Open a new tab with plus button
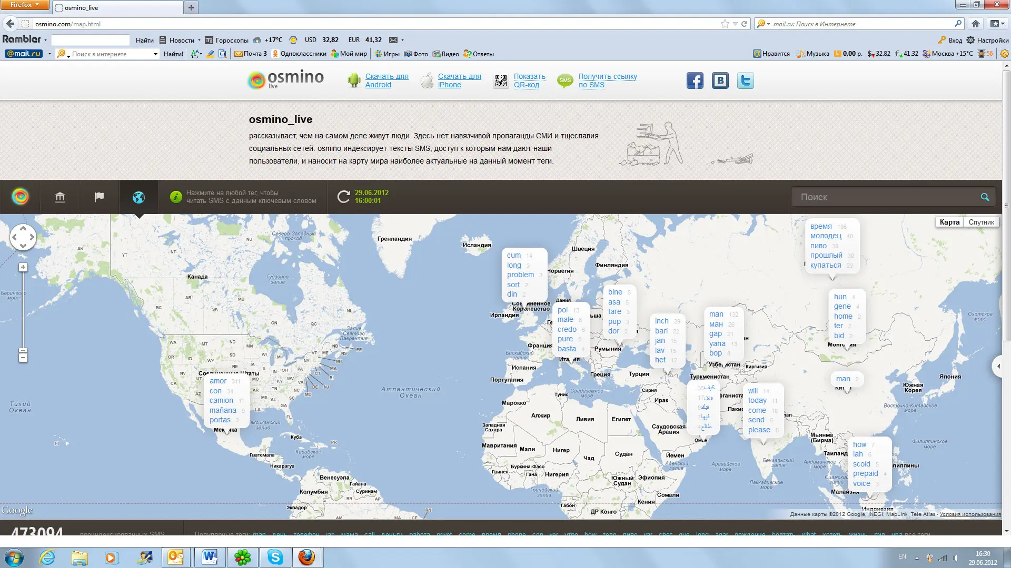1011x568 pixels. 191,8
